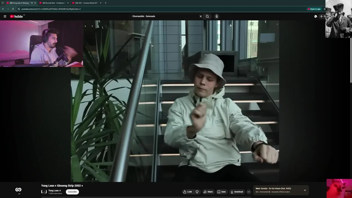Close the Yung Lean Ginseng tab

pos(35,3)
